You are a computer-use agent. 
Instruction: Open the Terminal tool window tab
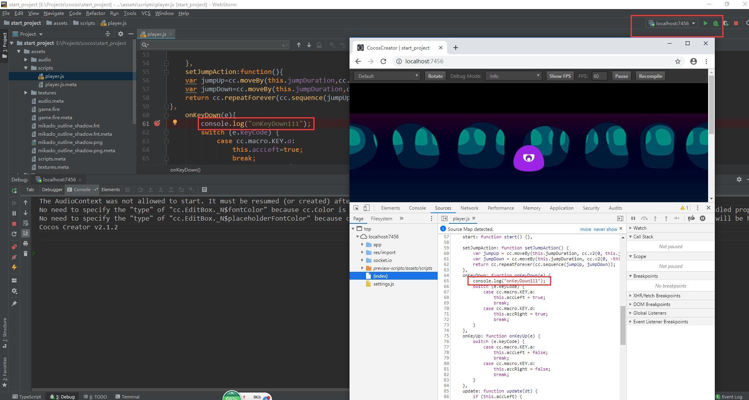pyautogui.click(x=127, y=396)
